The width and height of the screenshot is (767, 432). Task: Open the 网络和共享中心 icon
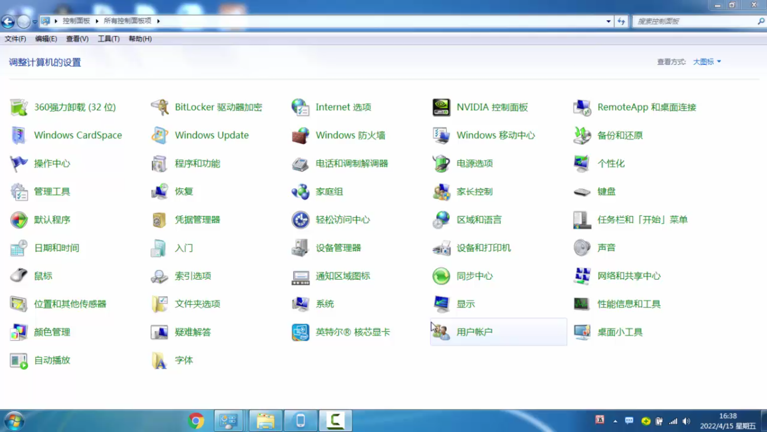[582, 276]
